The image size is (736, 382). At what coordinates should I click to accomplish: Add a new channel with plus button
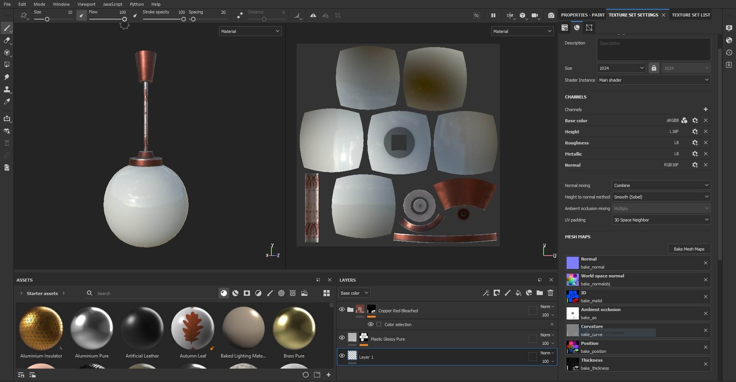point(705,110)
